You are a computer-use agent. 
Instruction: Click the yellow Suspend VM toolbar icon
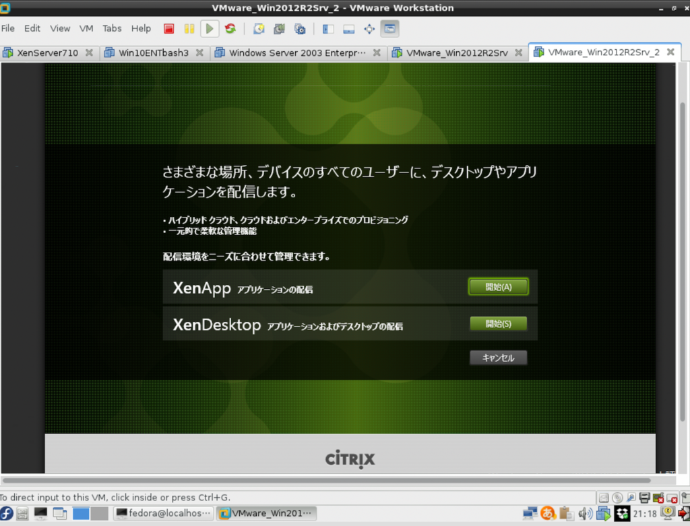189,29
